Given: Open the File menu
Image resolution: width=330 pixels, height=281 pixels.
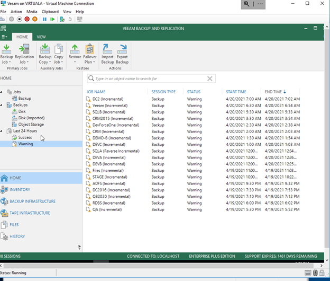Looking at the screenshot, I should [x=3, y=12].
